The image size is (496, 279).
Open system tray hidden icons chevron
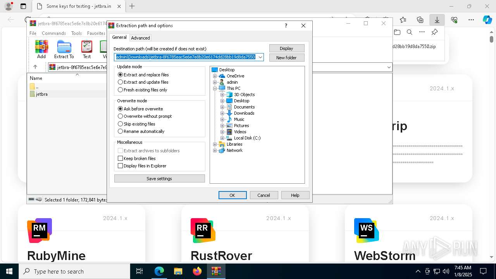pyautogui.click(x=418, y=271)
